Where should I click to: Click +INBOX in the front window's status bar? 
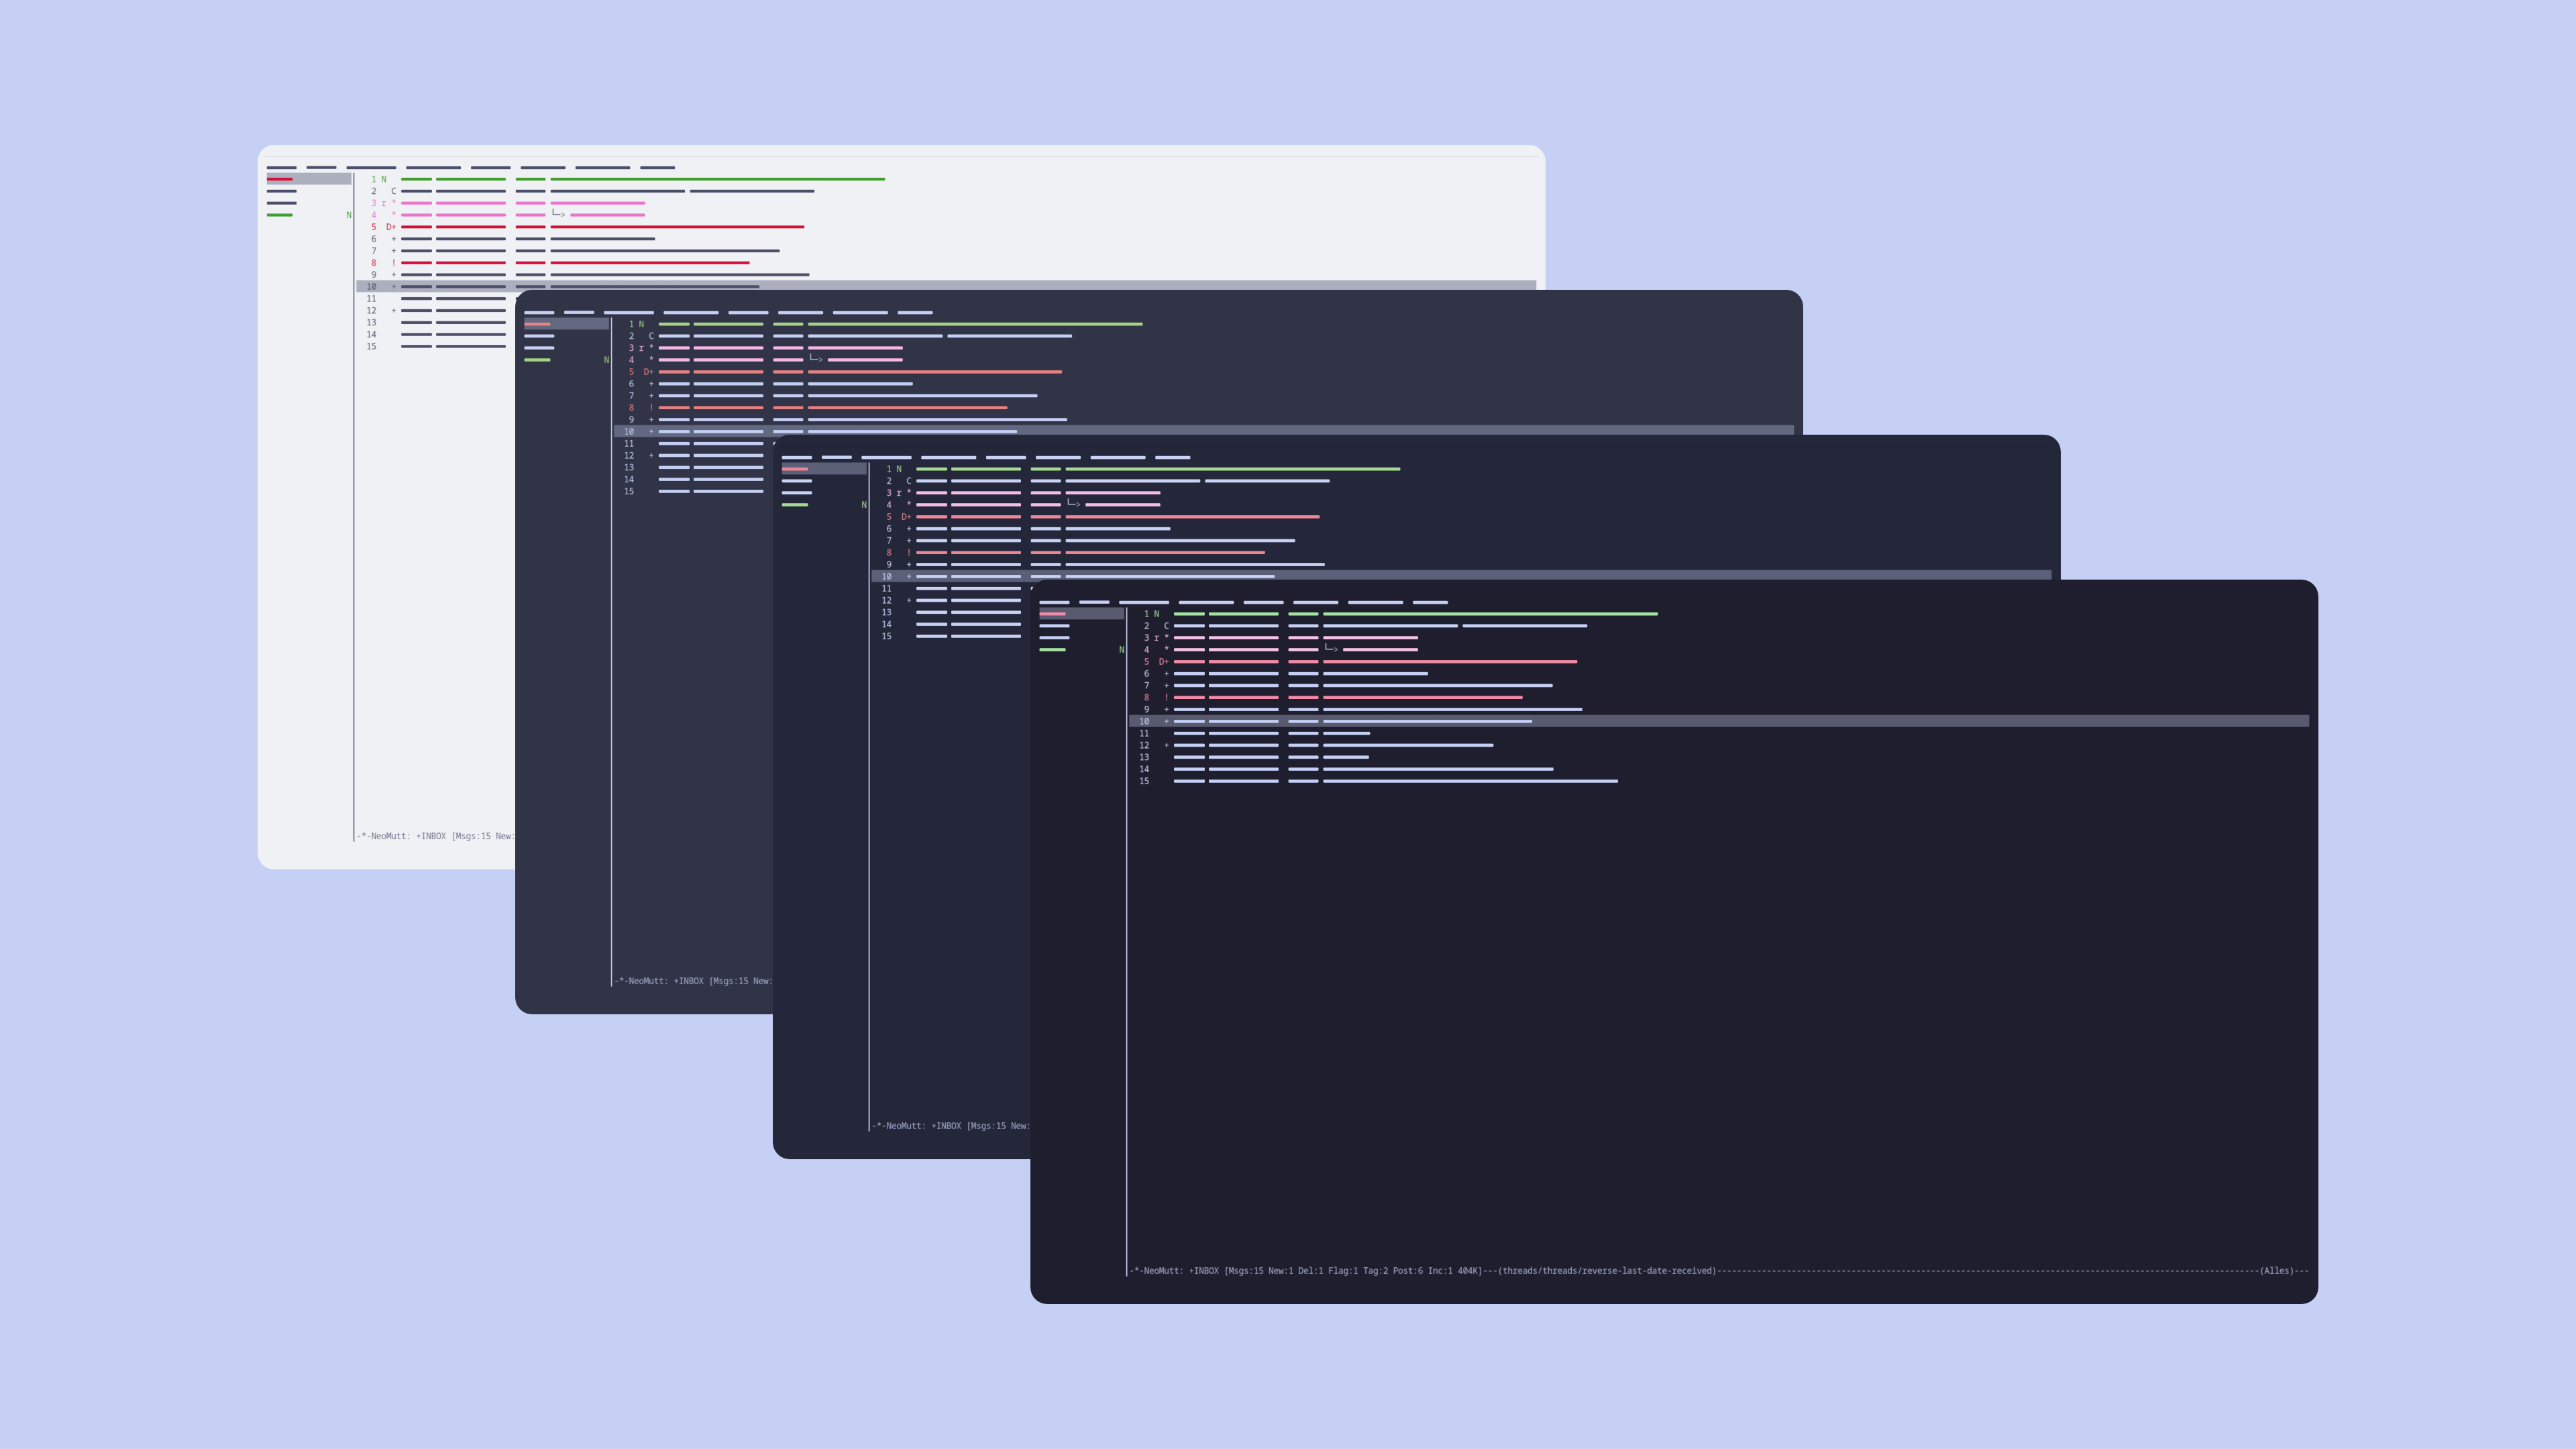(x=1203, y=1271)
